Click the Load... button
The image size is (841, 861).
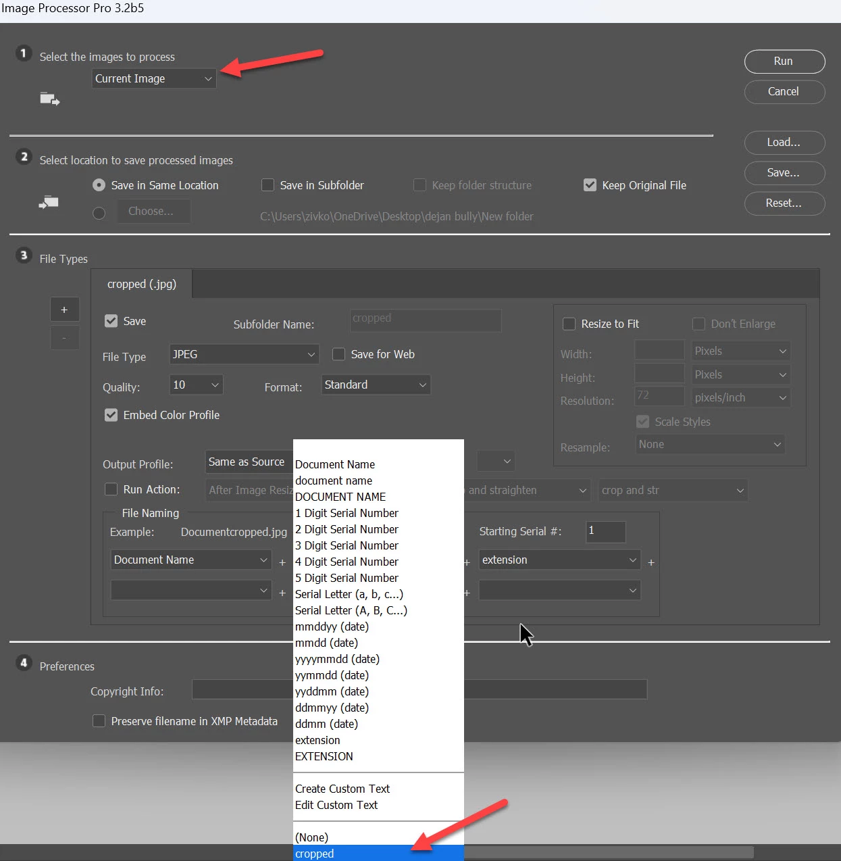click(784, 143)
